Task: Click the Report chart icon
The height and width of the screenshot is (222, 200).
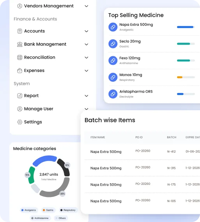Action: (x=19, y=96)
